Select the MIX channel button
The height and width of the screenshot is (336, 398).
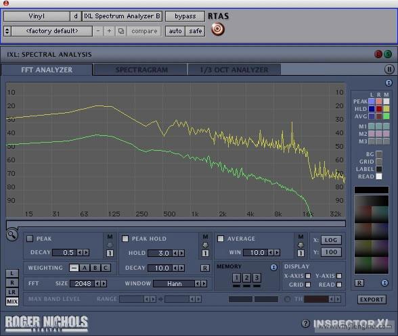click(x=12, y=302)
